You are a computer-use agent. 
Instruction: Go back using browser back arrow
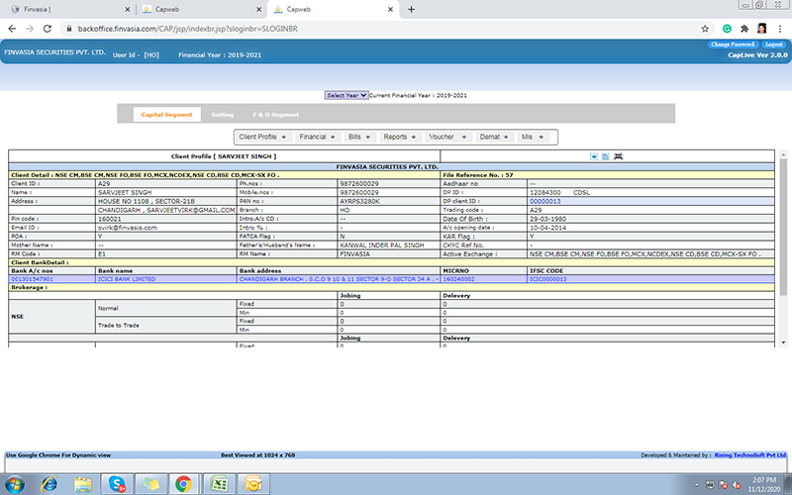(12, 29)
